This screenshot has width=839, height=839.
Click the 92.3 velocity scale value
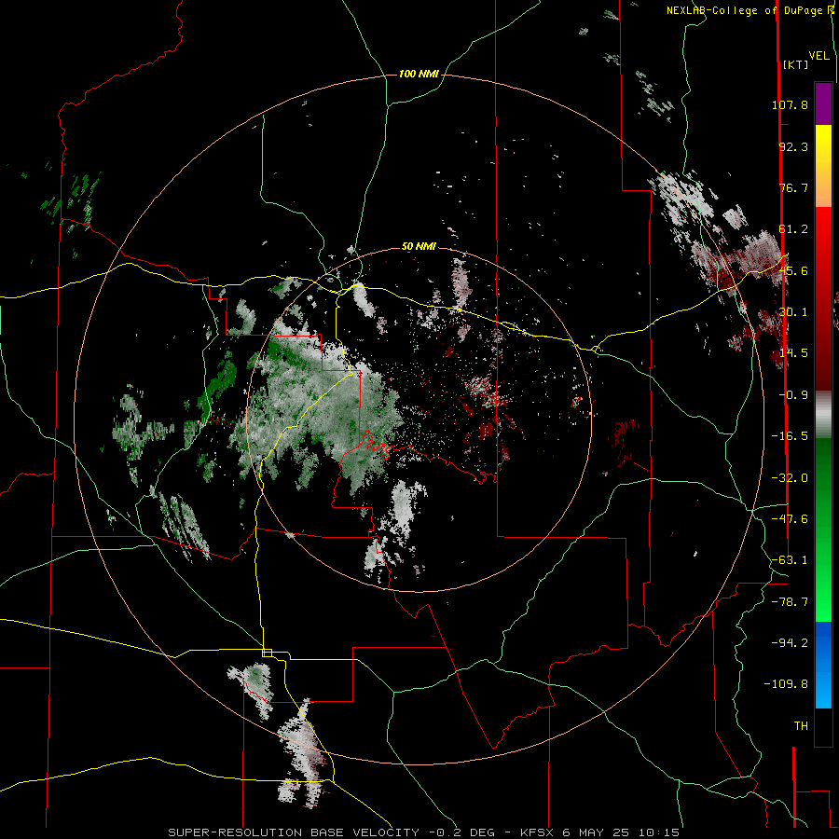[793, 146]
